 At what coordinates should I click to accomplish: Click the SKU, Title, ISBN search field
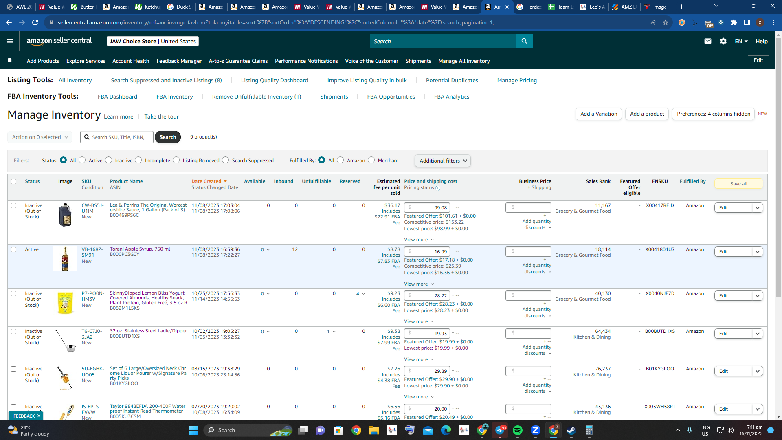tap(117, 137)
